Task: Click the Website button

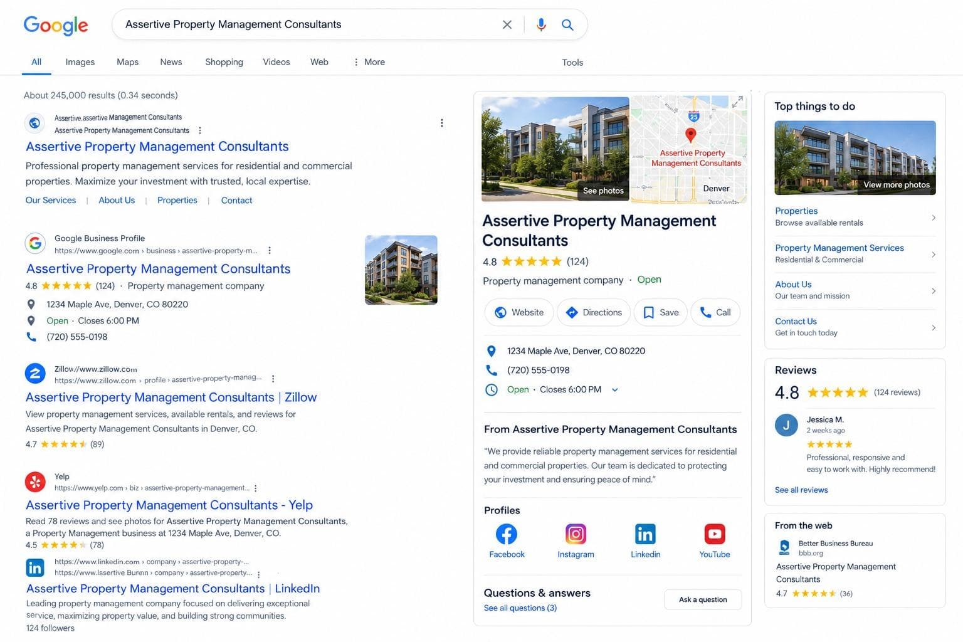Action: point(519,312)
